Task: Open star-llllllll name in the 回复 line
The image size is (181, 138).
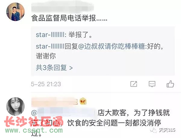Action: (x=50, y=46)
